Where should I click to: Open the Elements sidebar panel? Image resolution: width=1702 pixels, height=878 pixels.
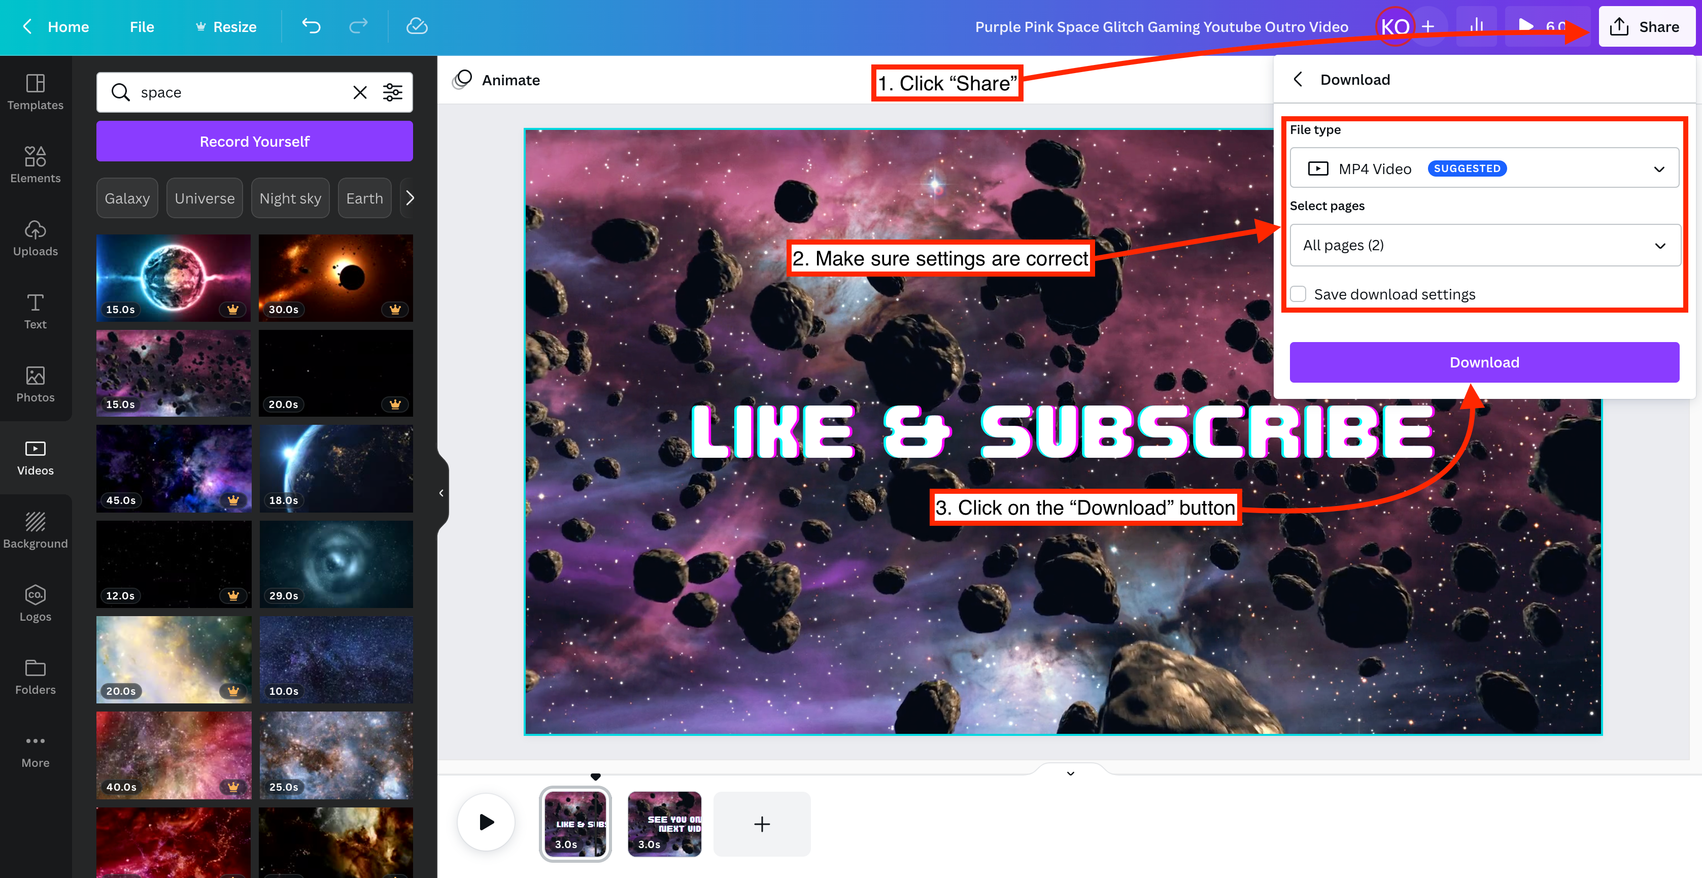(35, 165)
